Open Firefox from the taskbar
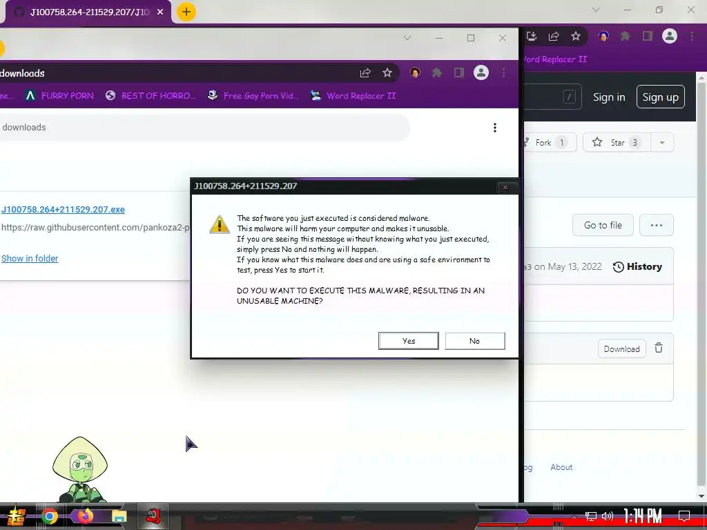Viewport: 707px width, 530px height. [x=85, y=516]
